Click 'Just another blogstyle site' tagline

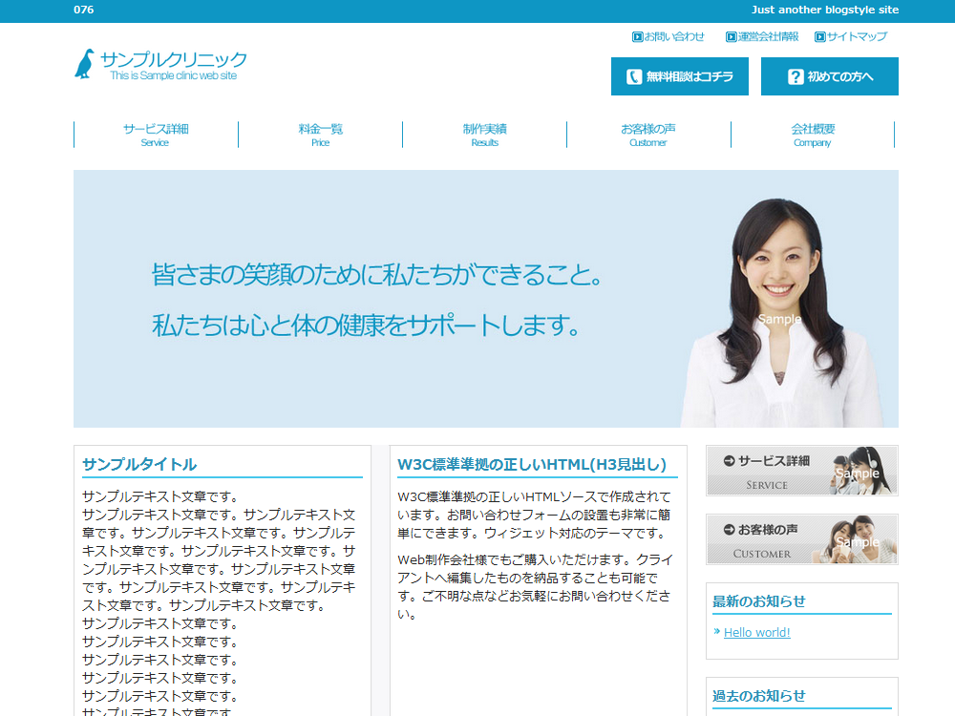coord(825,10)
